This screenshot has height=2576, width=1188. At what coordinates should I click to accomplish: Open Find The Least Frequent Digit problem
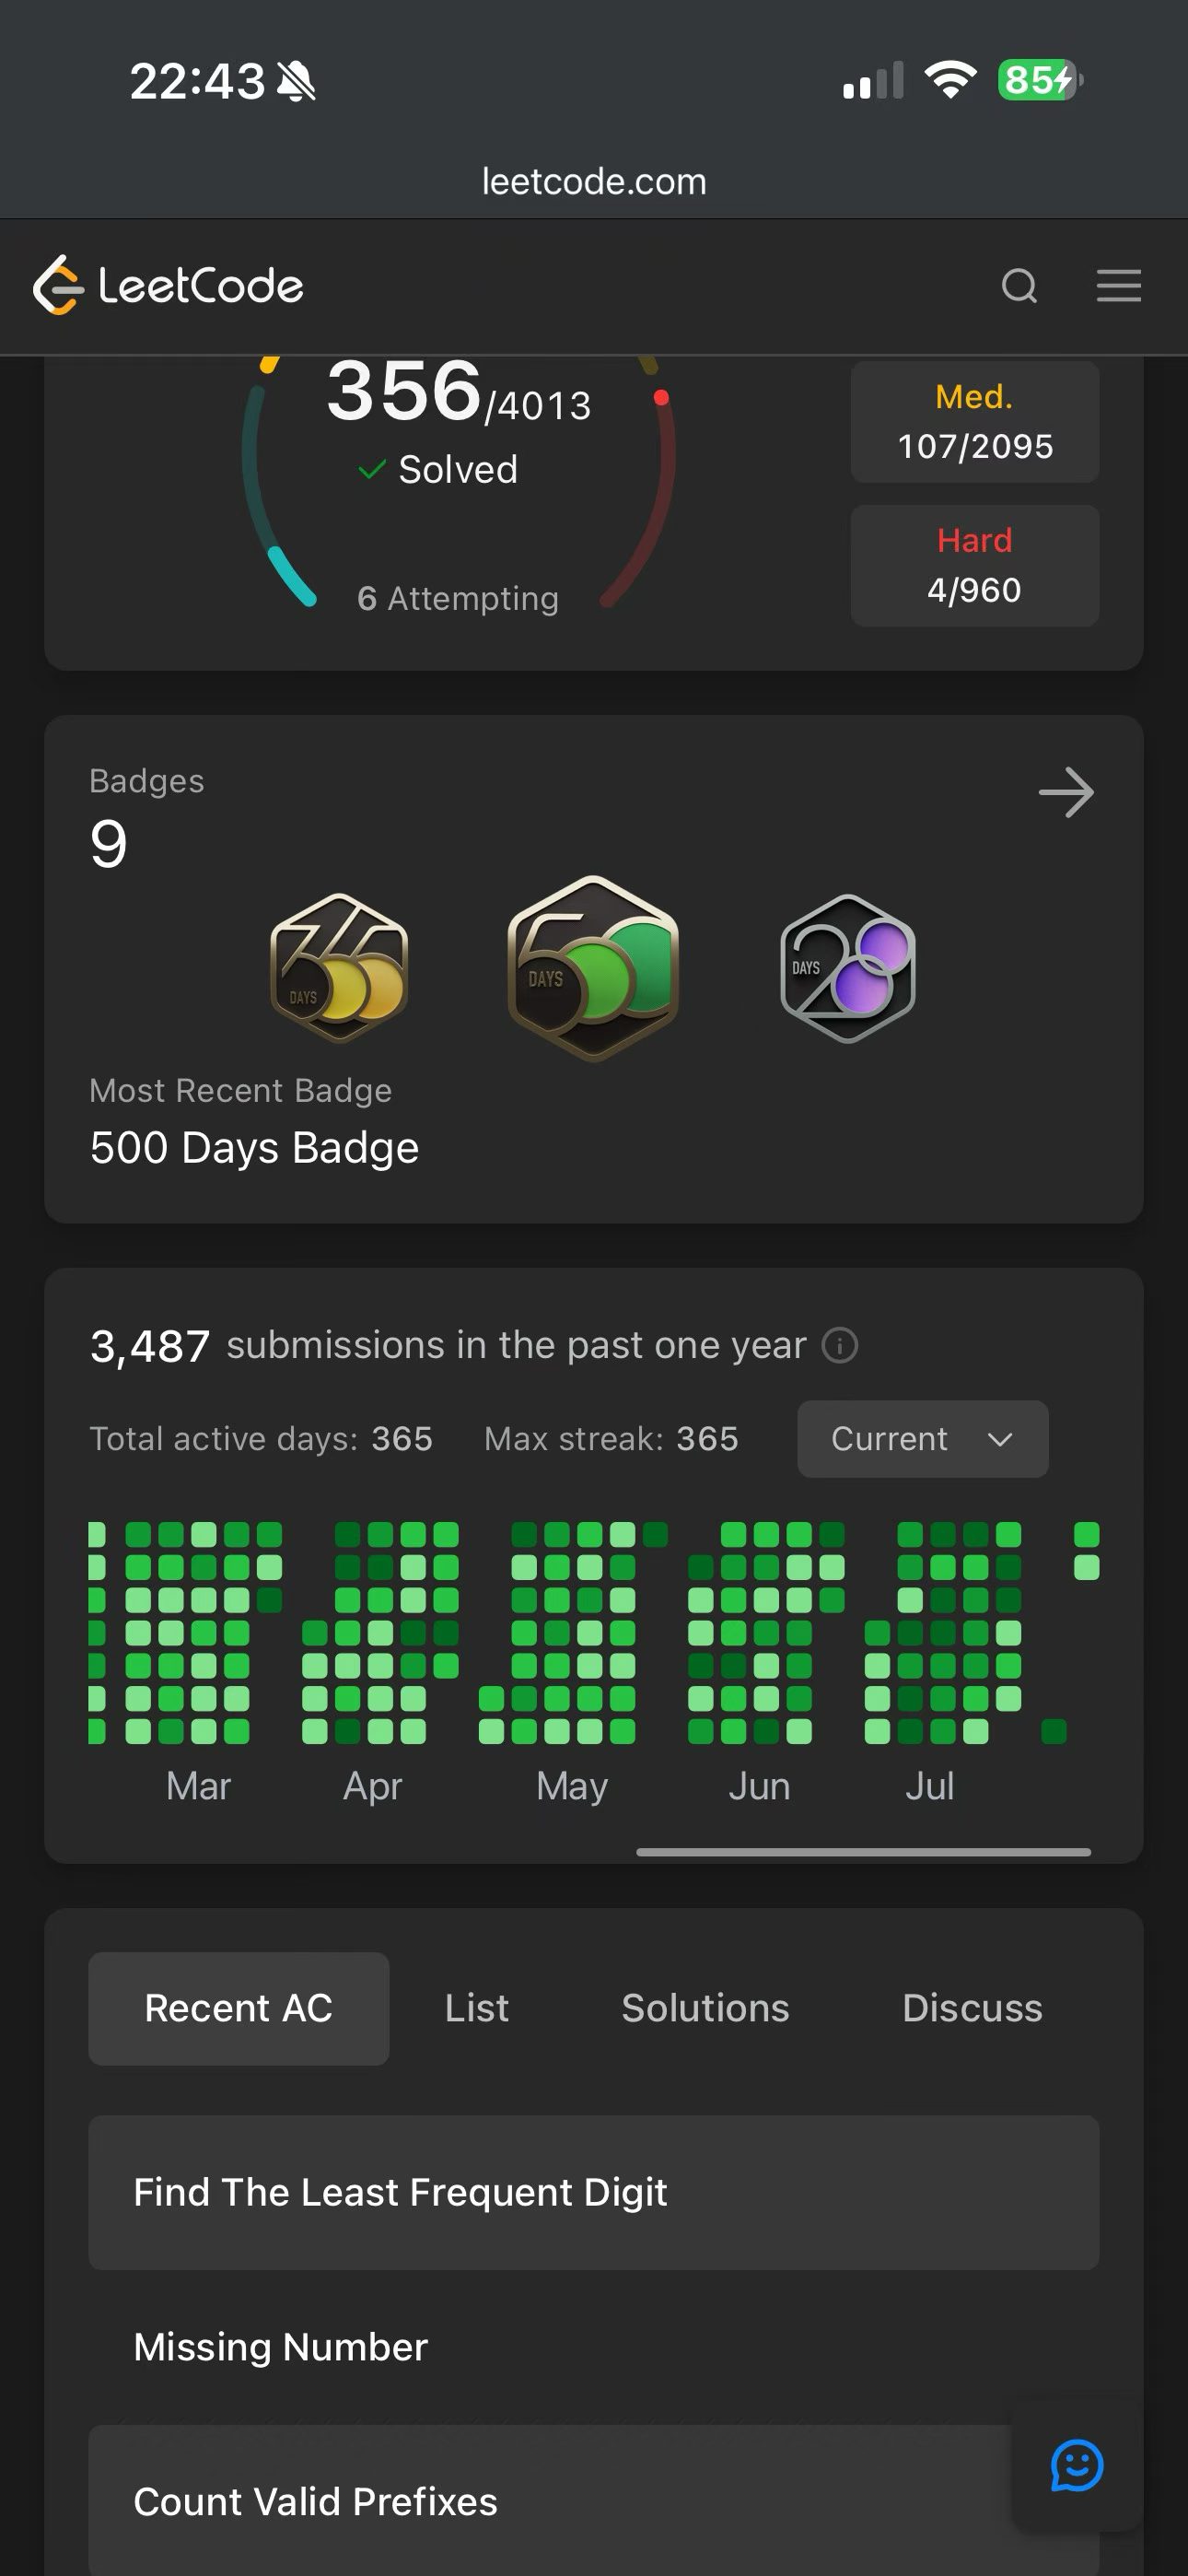(594, 2192)
